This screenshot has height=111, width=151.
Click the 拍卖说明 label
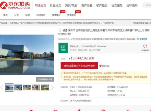point(64,87)
